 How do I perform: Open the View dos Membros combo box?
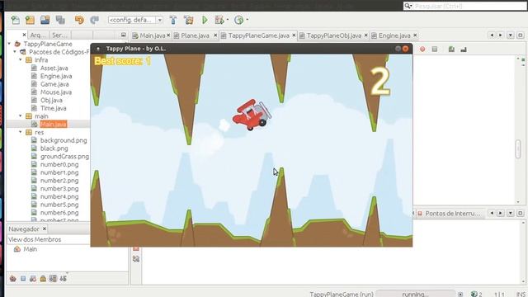tap(49, 239)
